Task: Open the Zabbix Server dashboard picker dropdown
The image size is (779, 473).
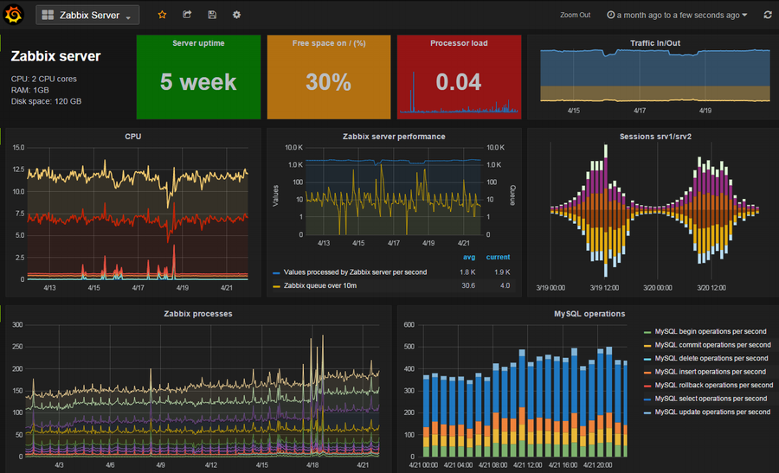Action: tap(87, 15)
